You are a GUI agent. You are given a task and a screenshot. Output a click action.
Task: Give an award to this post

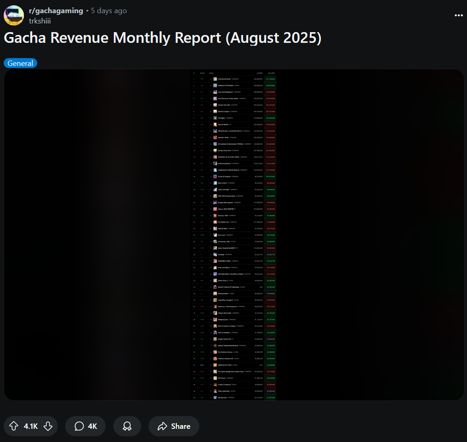click(127, 426)
